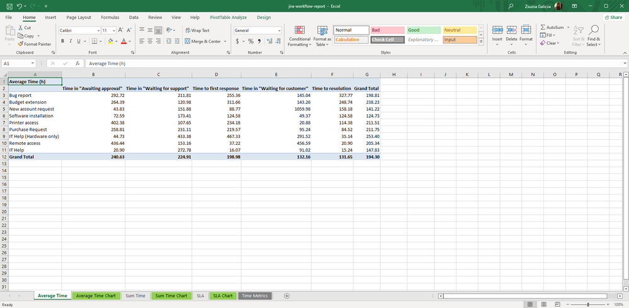
Task: Toggle Italic formatting
Action: 71,42
